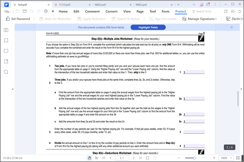Click the Highlight Fields button
Viewport: 244px width, 162px height.
tap(148, 27)
